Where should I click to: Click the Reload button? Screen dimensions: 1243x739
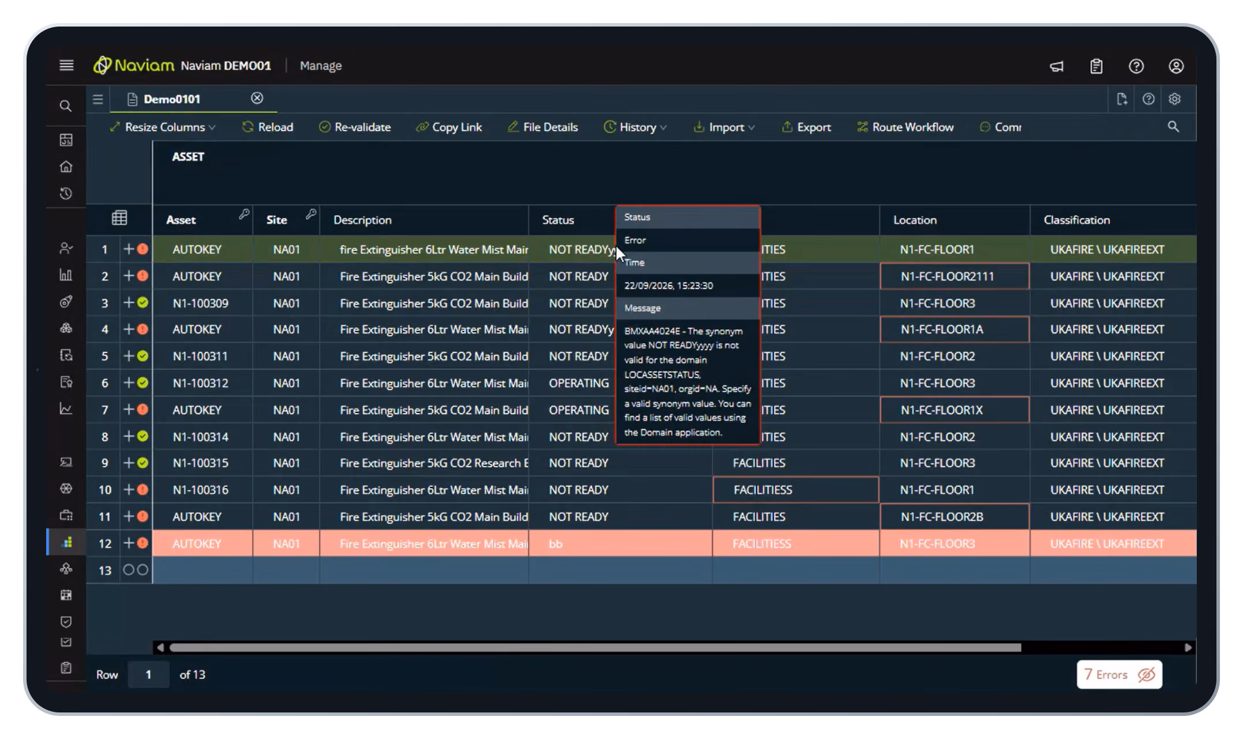(x=268, y=127)
